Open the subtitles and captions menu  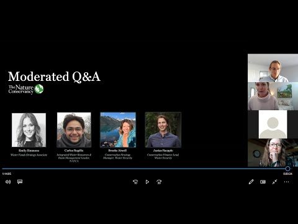coord(20,182)
